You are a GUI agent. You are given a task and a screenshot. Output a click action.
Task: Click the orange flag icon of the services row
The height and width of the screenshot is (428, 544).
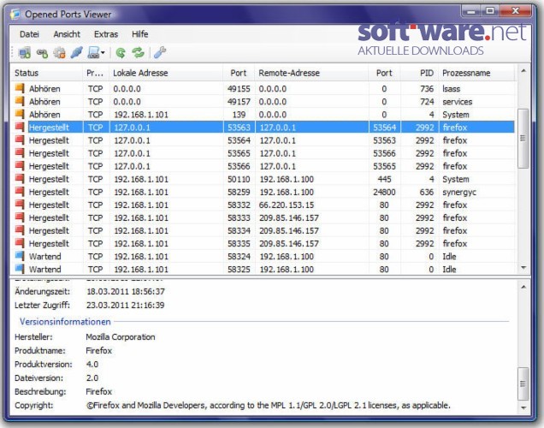coord(20,101)
